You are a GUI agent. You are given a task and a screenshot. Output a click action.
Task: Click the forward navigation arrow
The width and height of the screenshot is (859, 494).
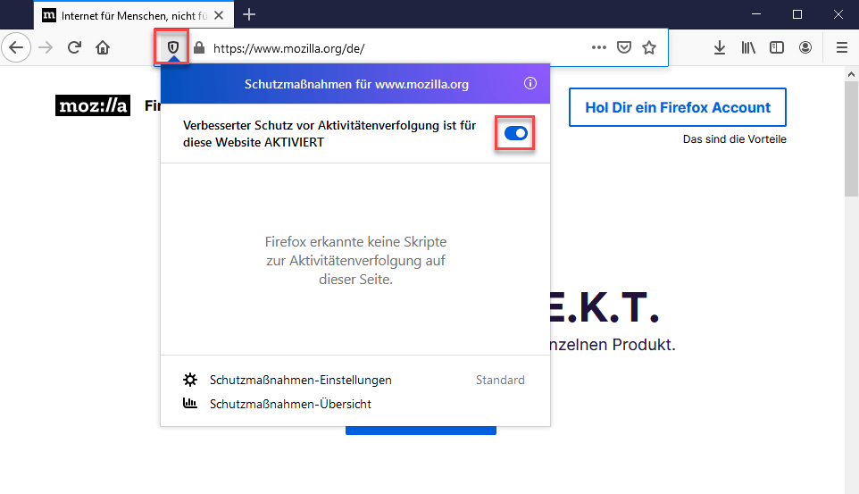tap(46, 47)
